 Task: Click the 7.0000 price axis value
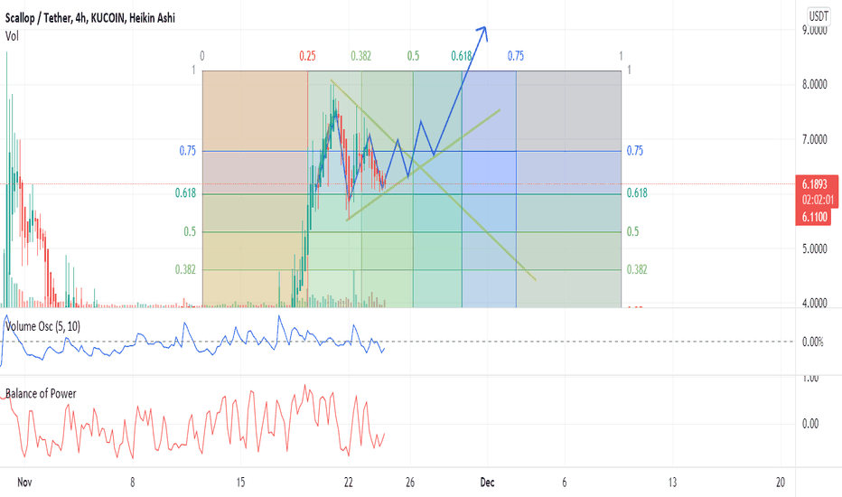[815, 140]
